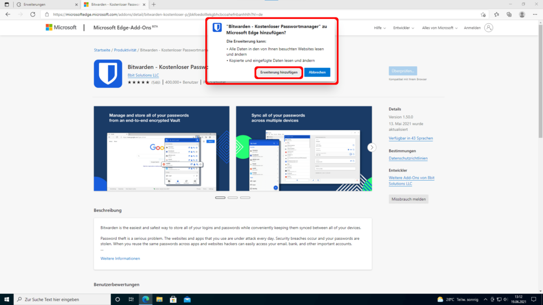Click the Forward navigation arrow
Screen dimensions: 543x305
20,14
